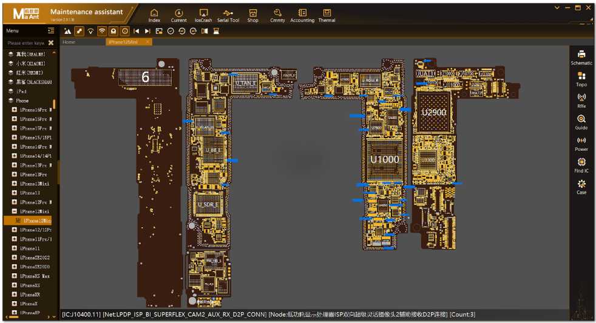The width and height of the screenshot is (596, 323).
Task: Switch to the Home tab
Action: point(69,42)
